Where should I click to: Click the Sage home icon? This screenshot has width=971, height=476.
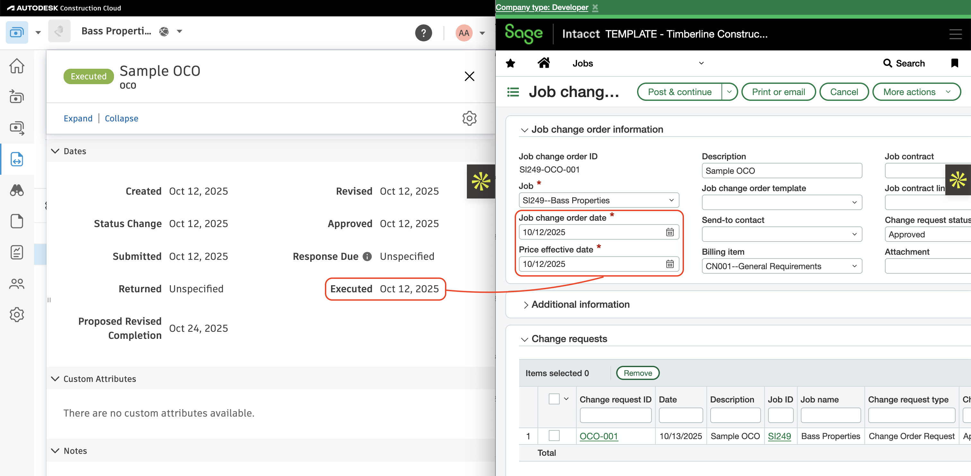(x=544, y=63)
